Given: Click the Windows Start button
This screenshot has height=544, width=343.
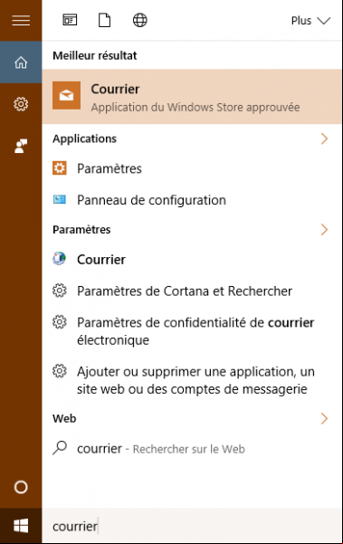Looking at the screenshot, I should pos(21,526).
